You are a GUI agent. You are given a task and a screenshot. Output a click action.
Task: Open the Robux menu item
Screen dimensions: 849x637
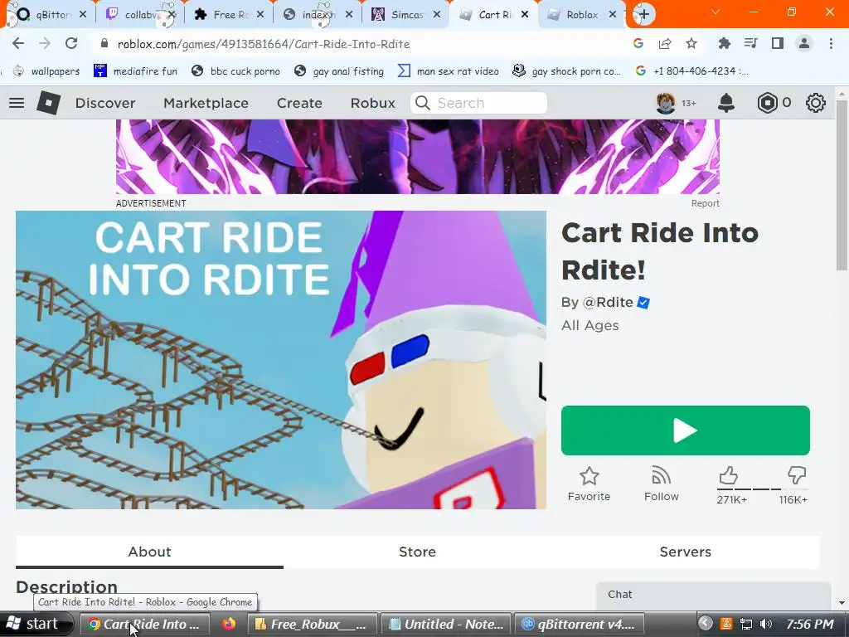click(x=372, y=103)
